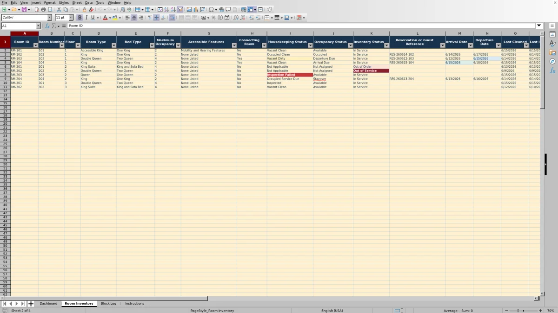This screenshot has height=313, width=558.
Task: Click the Function Wizard fx icon
Action: click(x=47, y=26)
